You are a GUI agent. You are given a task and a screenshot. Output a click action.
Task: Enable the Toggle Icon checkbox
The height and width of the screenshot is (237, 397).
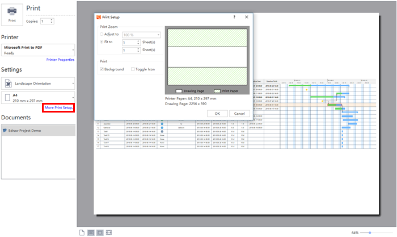coord(132,69)
